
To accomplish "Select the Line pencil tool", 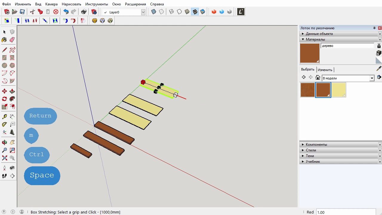I will click(x=4, y=50).
